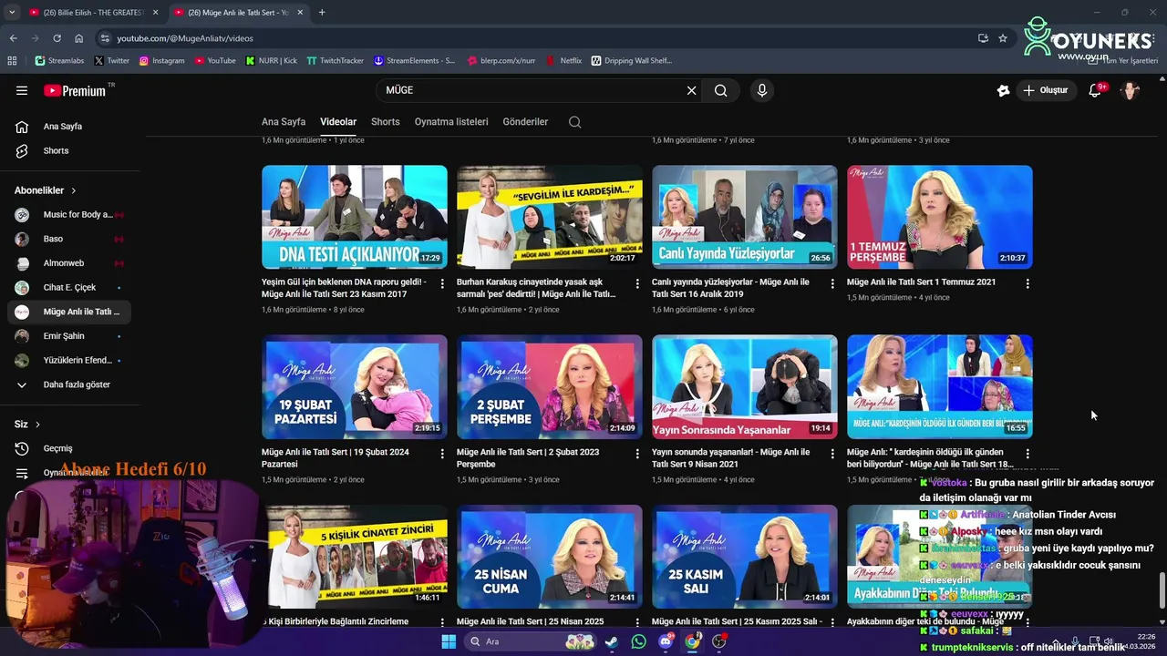Viewport: 1167px width, 656px height.
Task: Open WhatsApp from the taskbar
Action: coord(638,641)
